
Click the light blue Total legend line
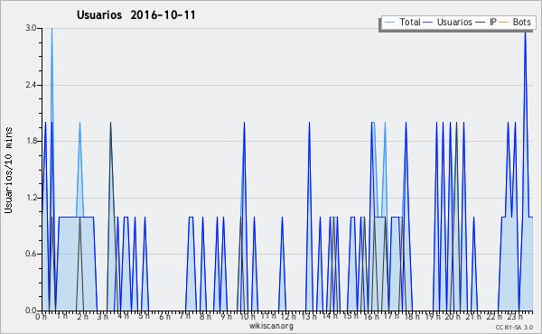click(389, 22)
